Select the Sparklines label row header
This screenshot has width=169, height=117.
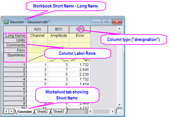click(x=15, y=57)
